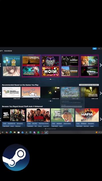Open File Explorer from the taskbar
The width and height of the screenshot is (102, 181).
(14, 132)
